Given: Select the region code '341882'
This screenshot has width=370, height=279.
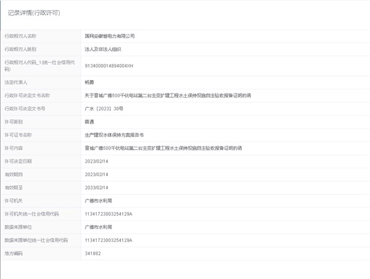Looking at the screenshot, I should point(92,254).
